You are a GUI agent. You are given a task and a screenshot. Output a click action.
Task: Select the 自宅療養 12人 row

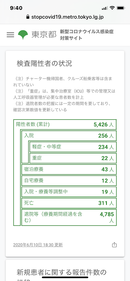tap(69, 181)
